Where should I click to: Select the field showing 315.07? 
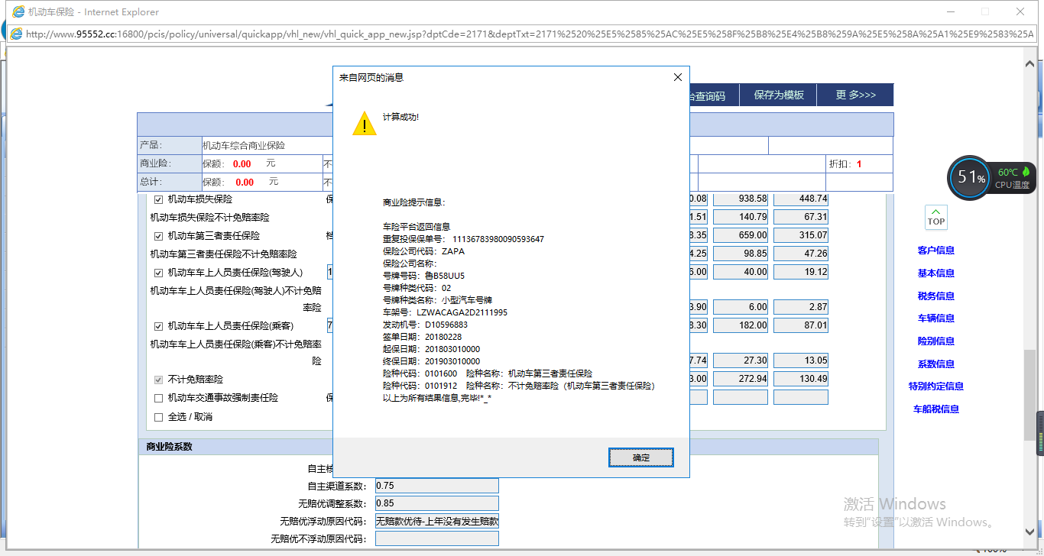tap(801, 235)
